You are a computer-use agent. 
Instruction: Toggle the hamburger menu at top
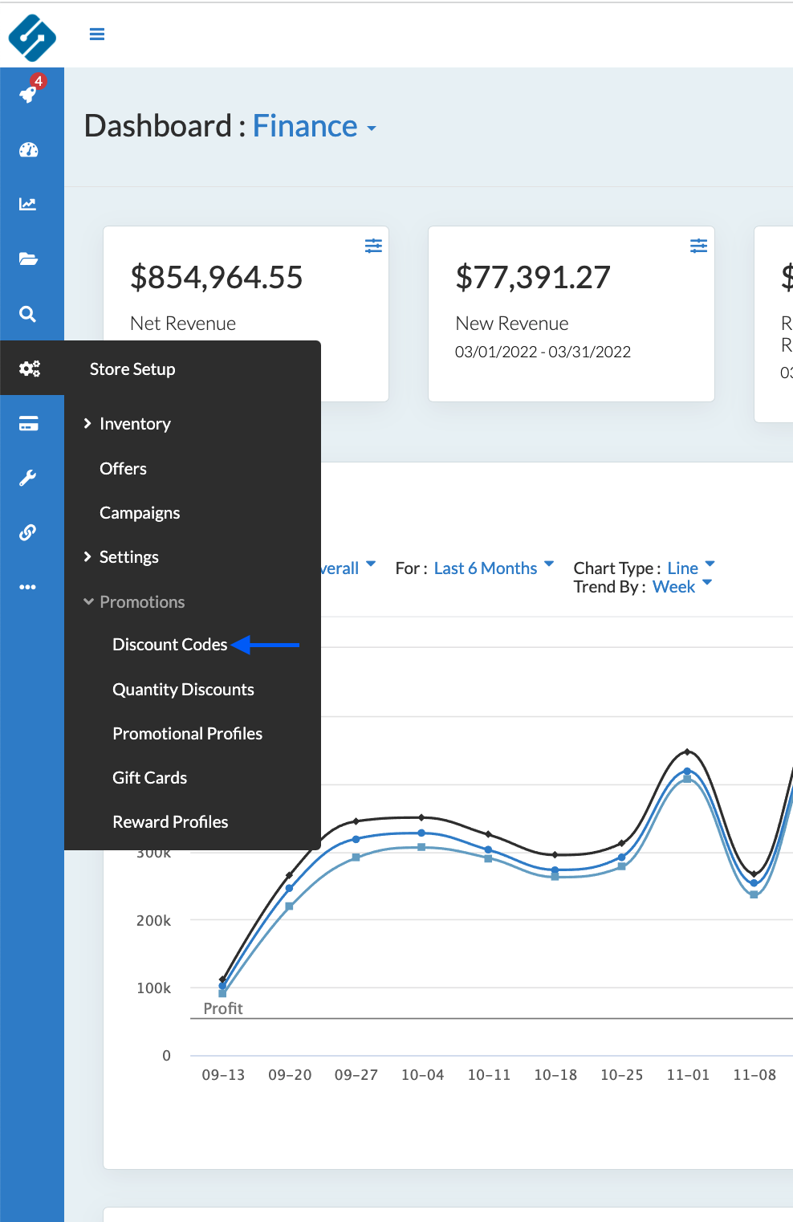tap(97, 34)
